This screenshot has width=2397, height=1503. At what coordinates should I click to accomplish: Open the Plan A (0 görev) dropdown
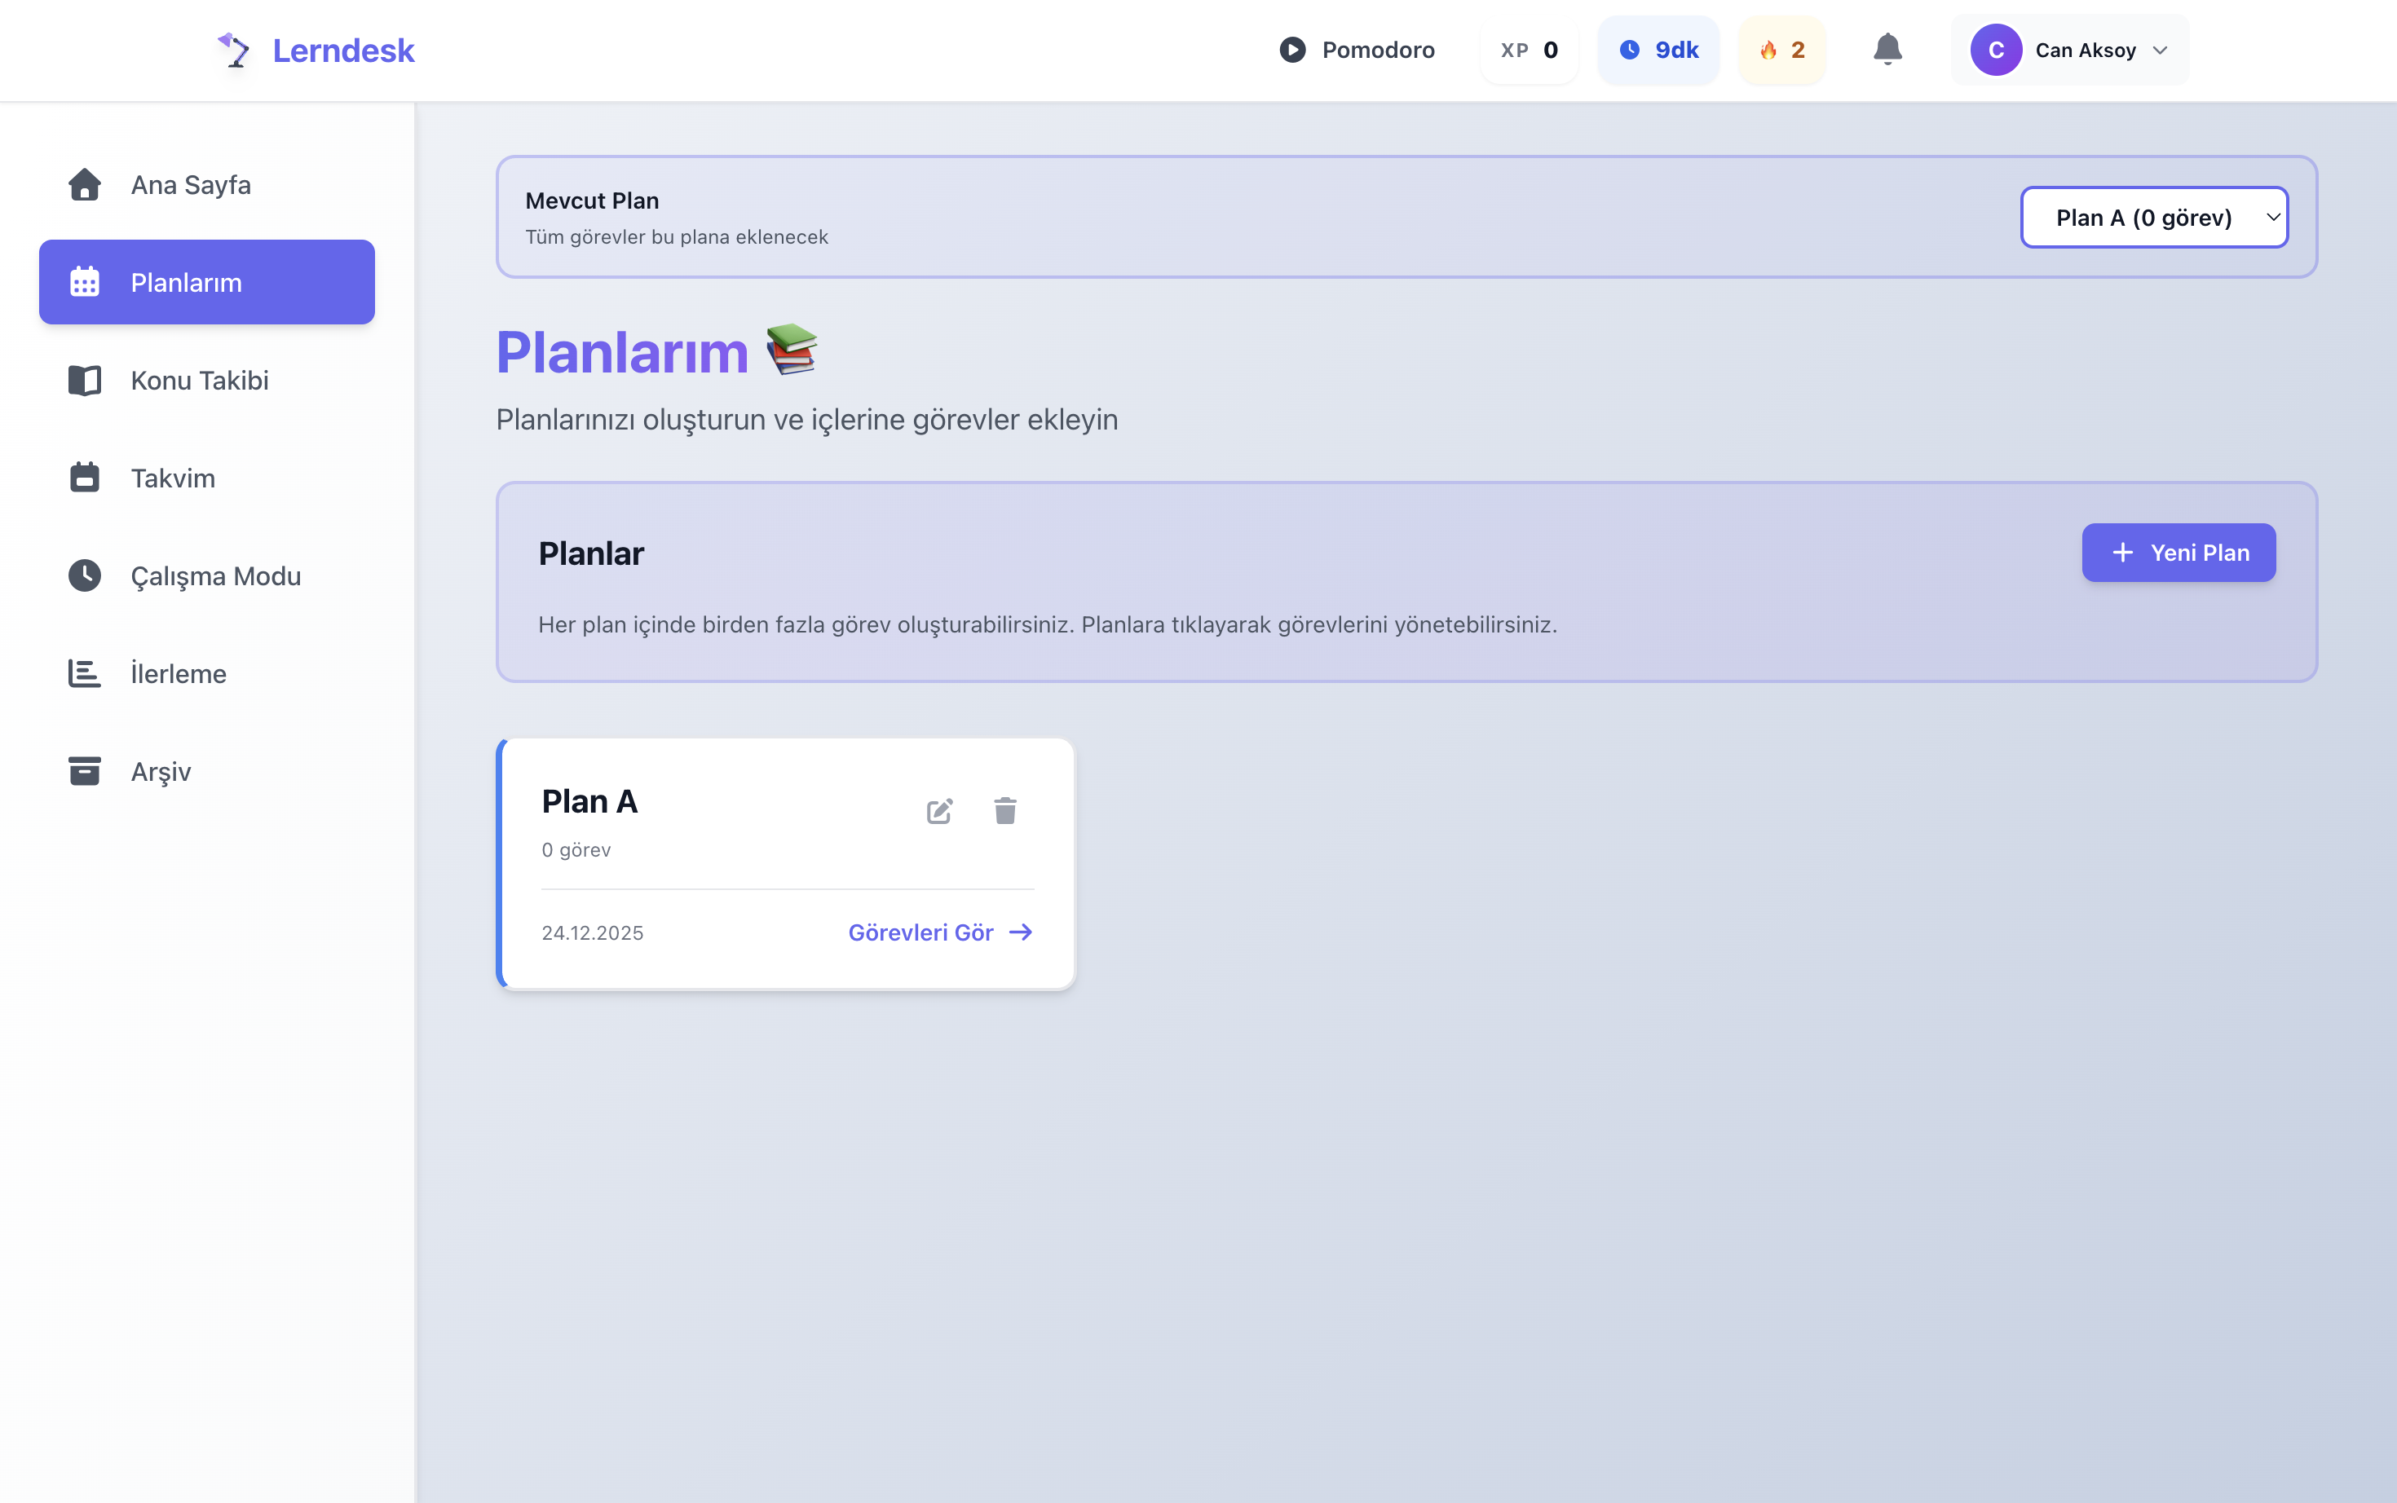tap(2153, 217)
